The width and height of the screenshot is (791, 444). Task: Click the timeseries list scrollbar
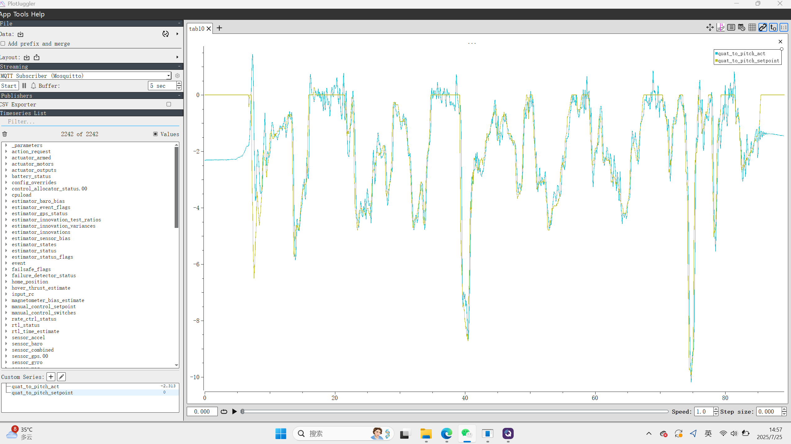[177, 187]
